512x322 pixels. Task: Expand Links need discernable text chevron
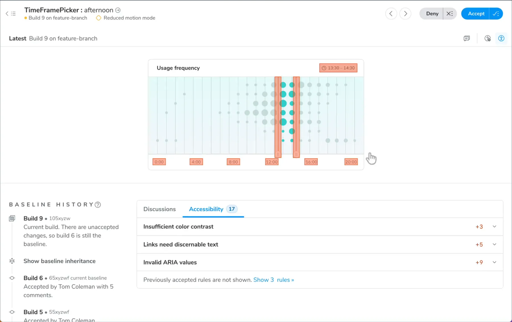pyautogui.click(x=494, y=245)
